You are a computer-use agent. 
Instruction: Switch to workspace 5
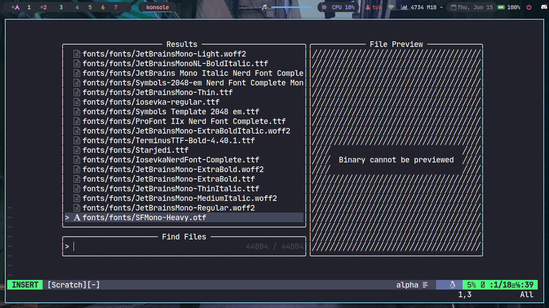[x=90, y=7]
